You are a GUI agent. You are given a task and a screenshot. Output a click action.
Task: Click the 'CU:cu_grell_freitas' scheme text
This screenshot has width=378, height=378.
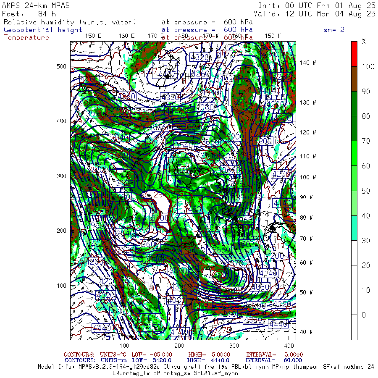[x=195, y=367]
